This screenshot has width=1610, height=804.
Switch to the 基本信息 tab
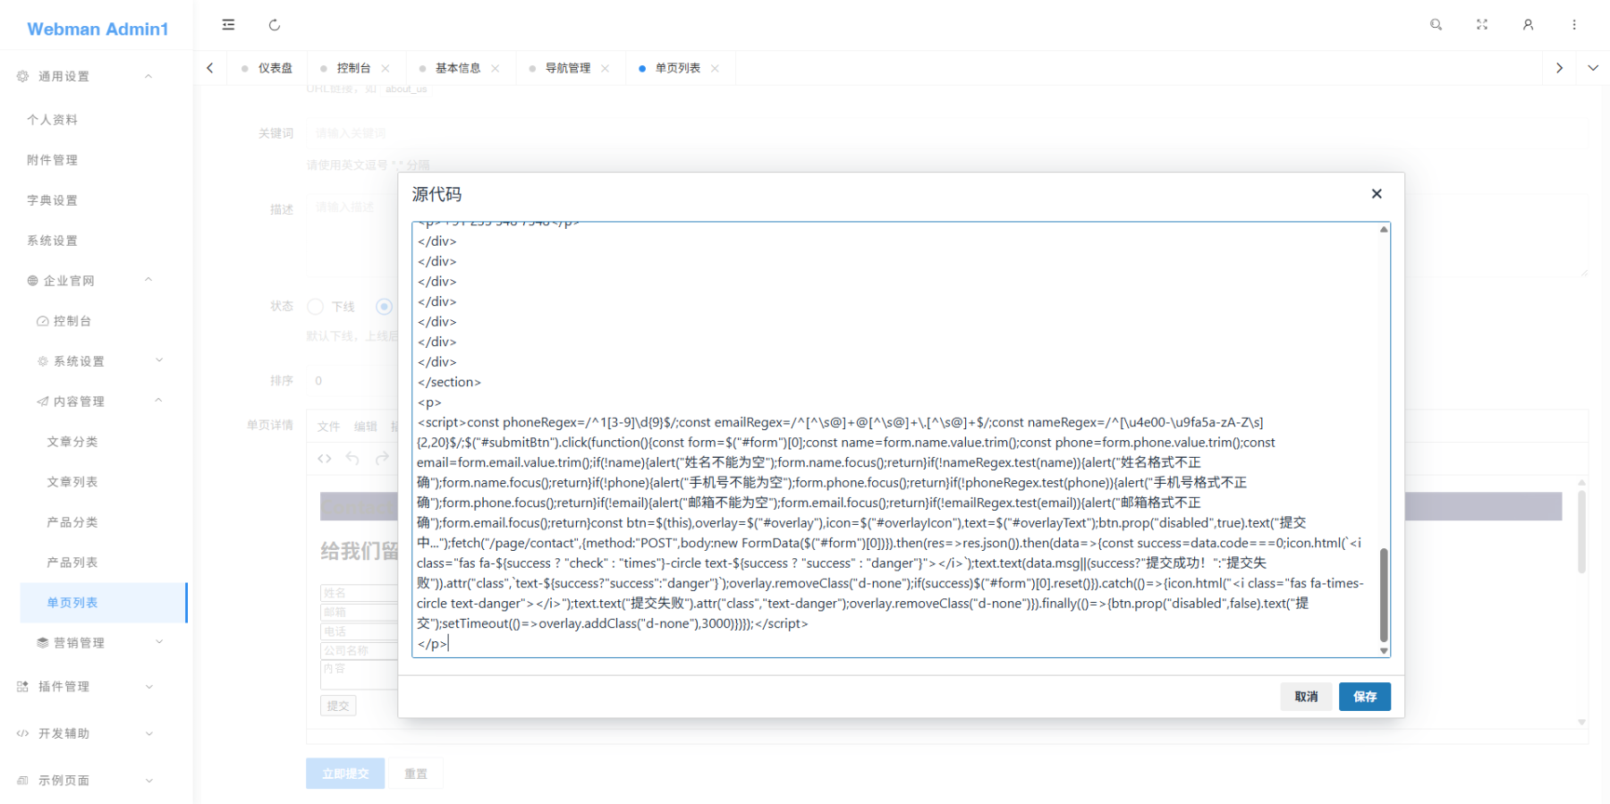click(x=457, y=68)
